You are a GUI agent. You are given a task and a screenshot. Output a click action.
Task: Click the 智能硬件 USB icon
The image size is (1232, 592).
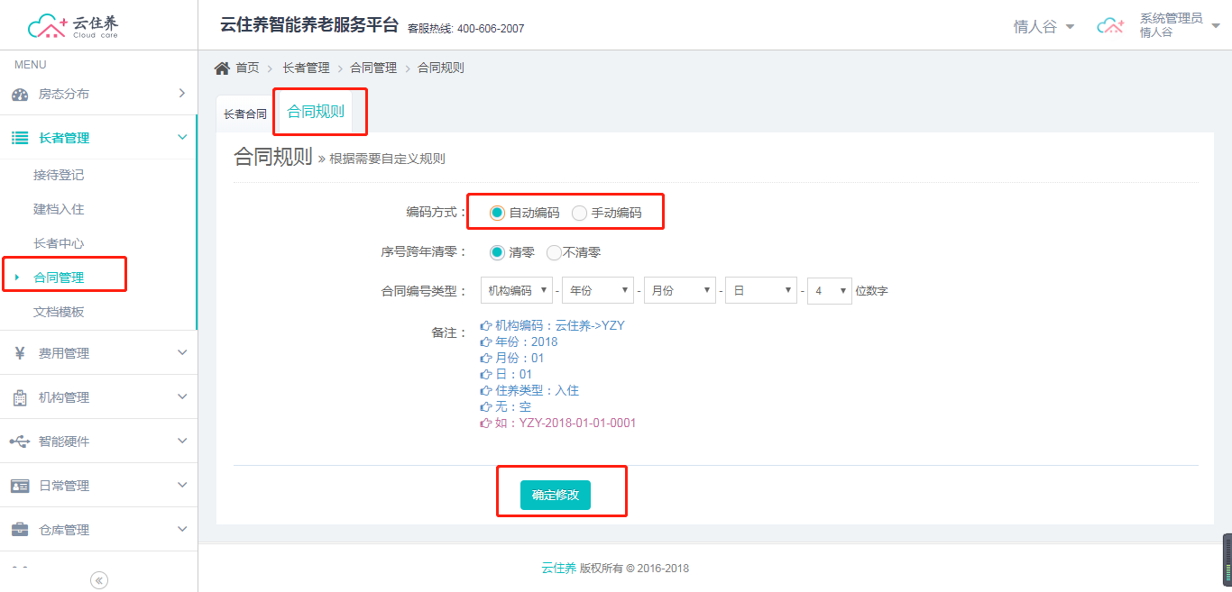point(20,442)
